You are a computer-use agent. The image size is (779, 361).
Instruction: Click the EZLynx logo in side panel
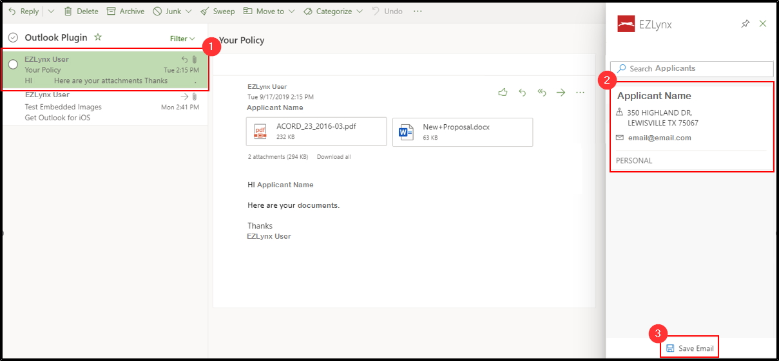click(626, 25)
